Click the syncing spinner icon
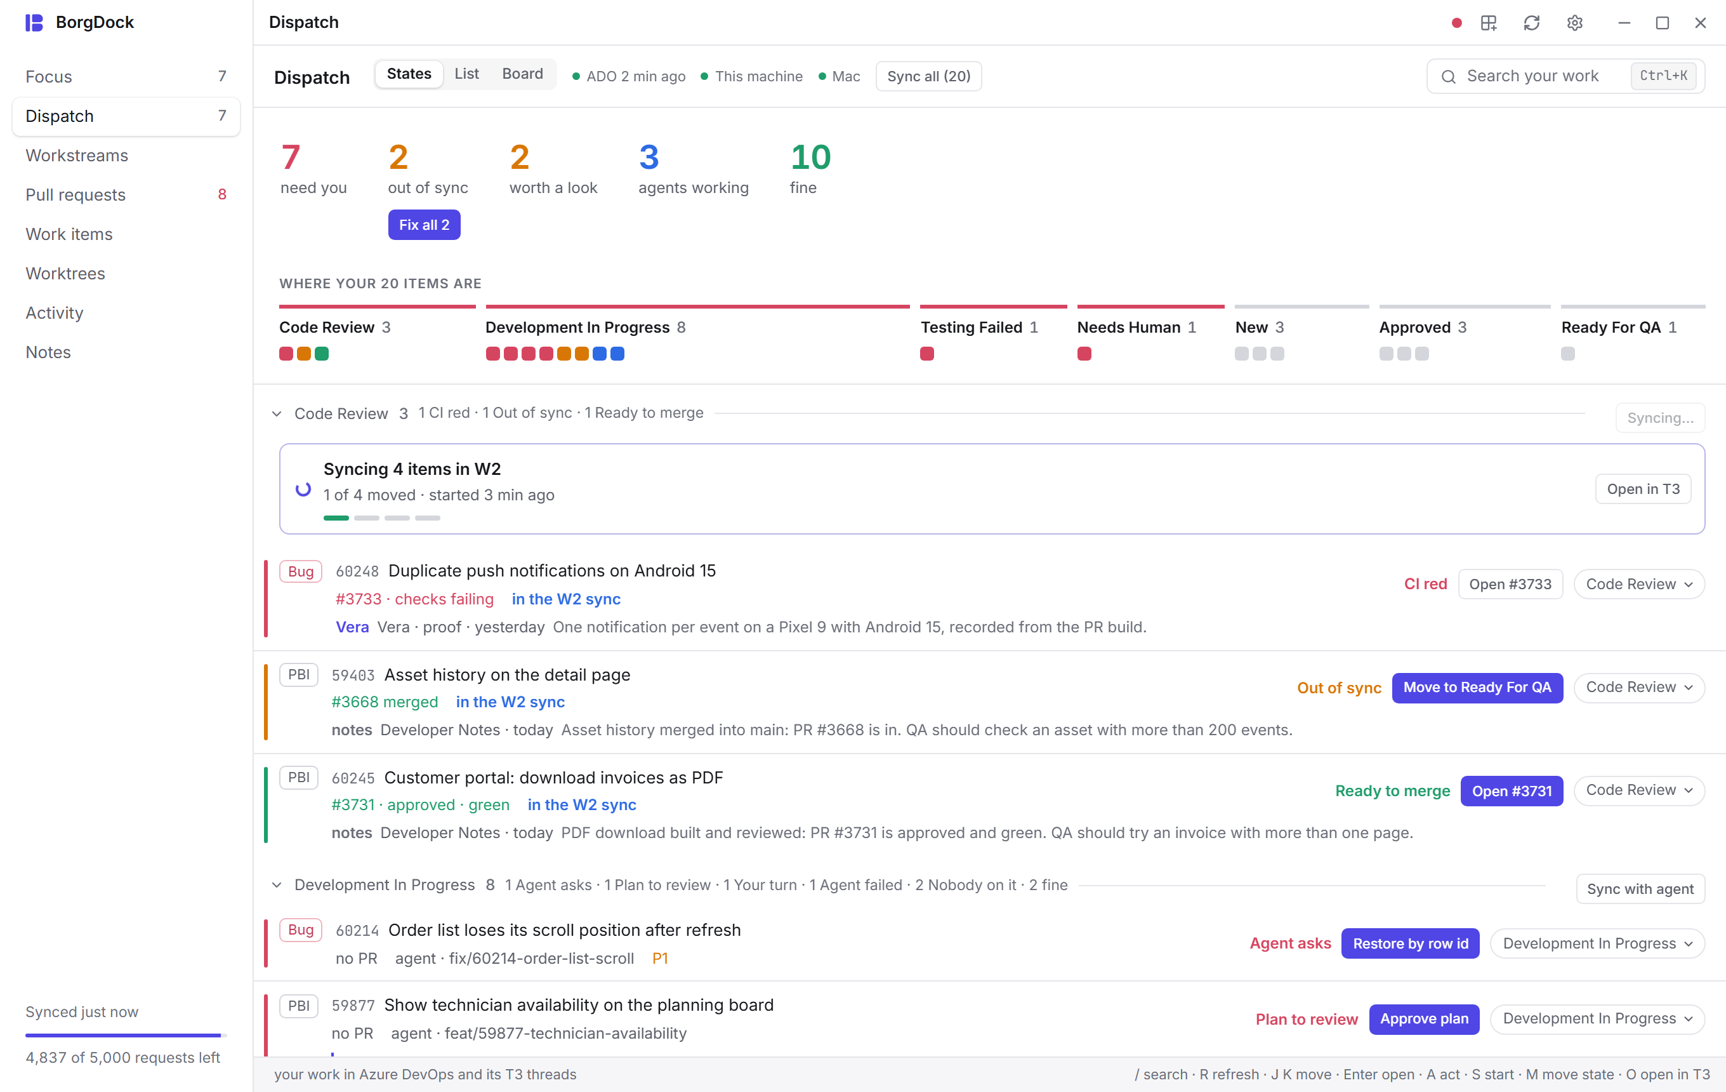 click(x=303, y=489)
